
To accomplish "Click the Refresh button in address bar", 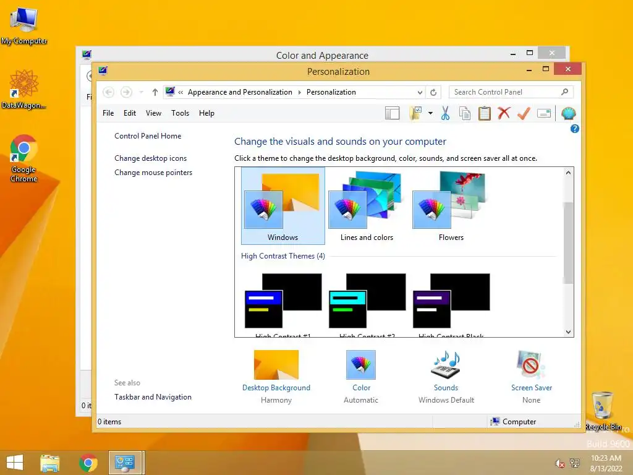I will [x=433, y=93].
